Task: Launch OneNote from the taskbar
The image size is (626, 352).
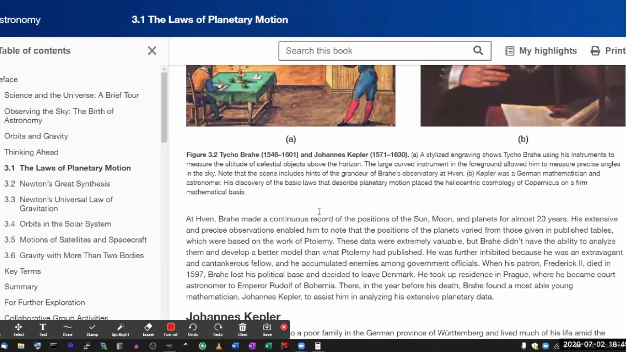Action: point(251,346)
